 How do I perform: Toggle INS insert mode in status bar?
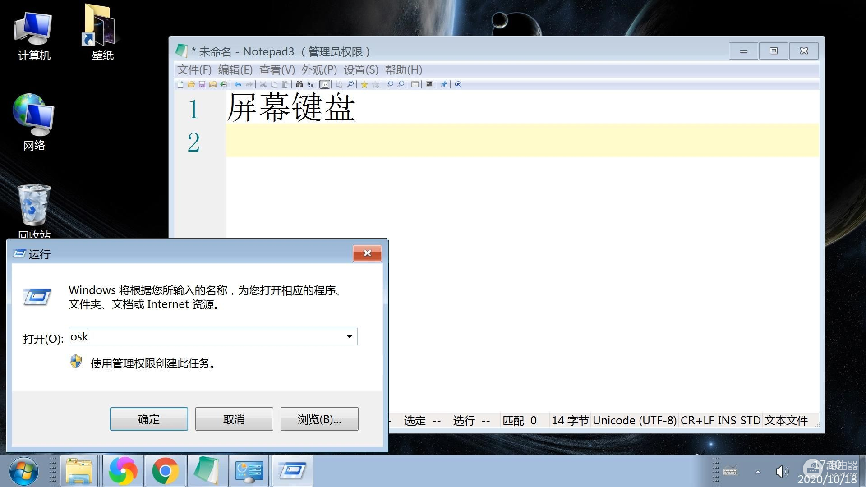coord(727,420)
